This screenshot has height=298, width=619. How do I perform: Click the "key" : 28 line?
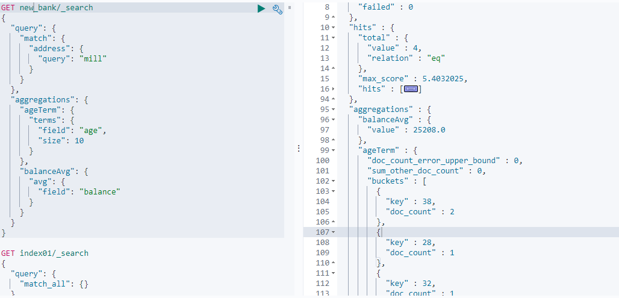point(410,243)
